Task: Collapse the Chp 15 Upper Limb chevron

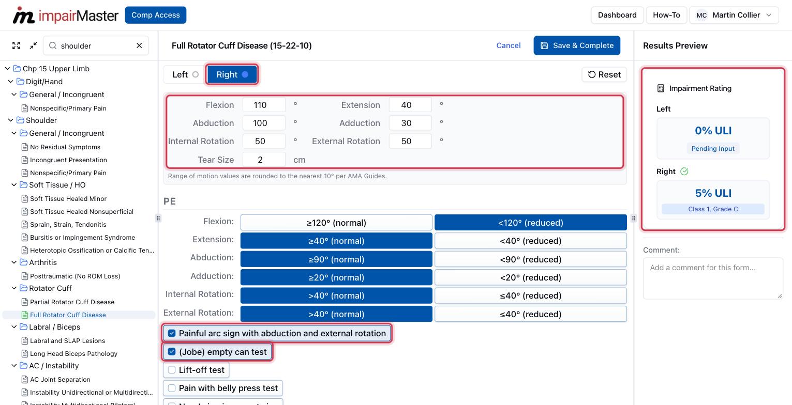Action: (7, 69)
